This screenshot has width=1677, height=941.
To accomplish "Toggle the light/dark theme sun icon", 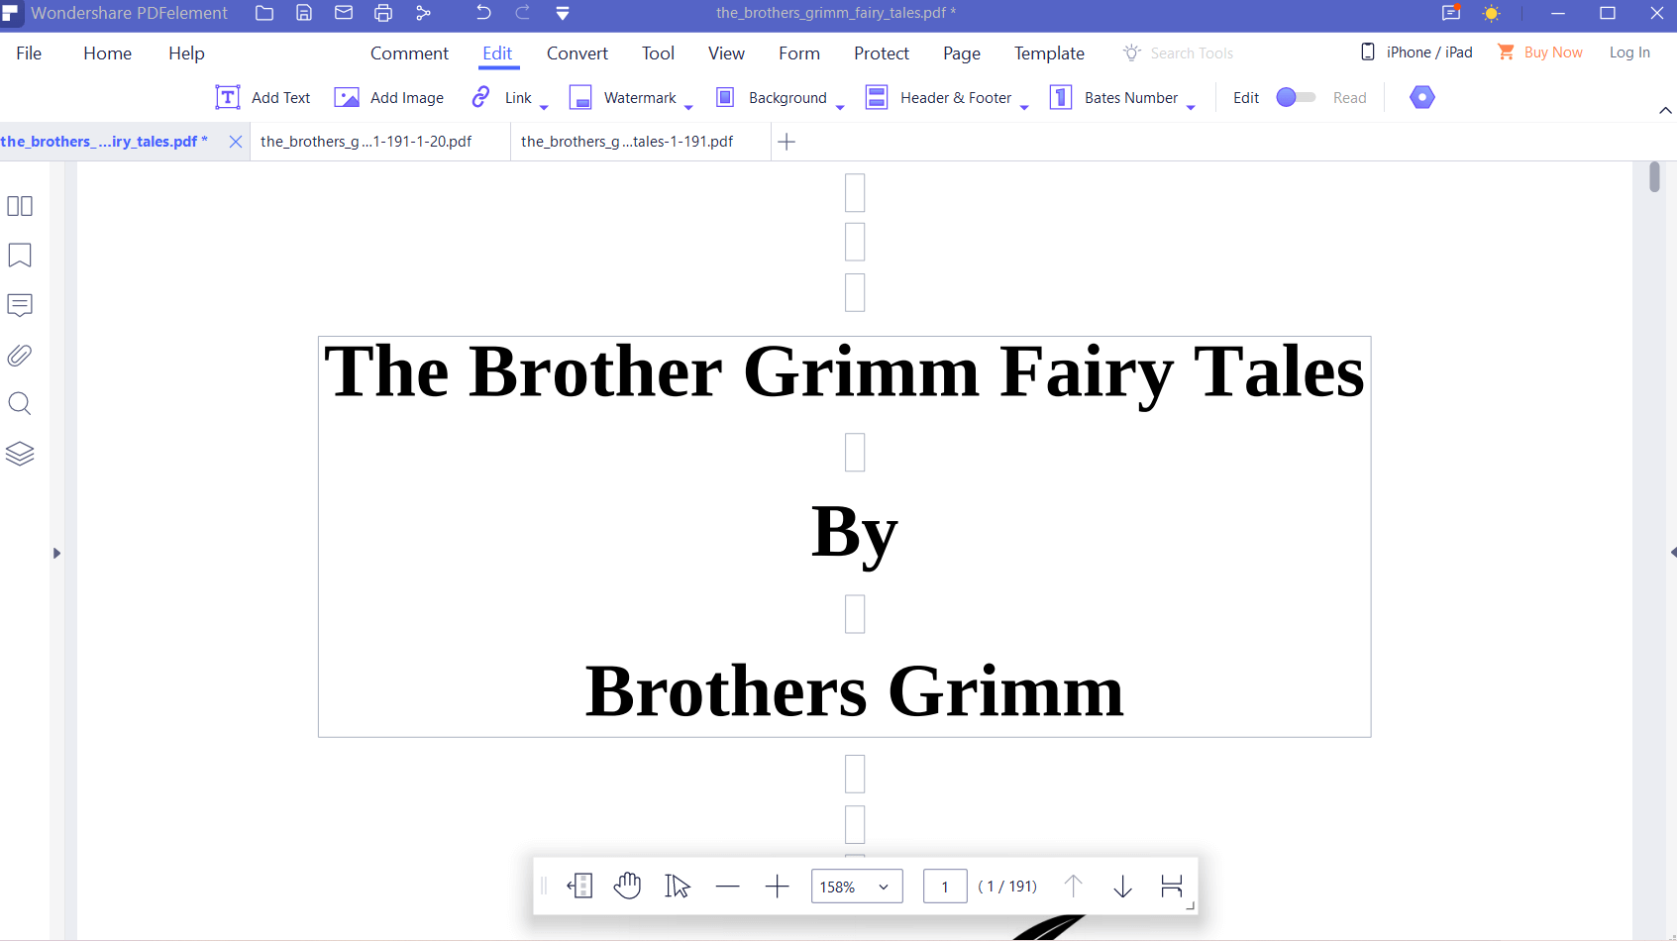I will click(x=1491, y=14).
